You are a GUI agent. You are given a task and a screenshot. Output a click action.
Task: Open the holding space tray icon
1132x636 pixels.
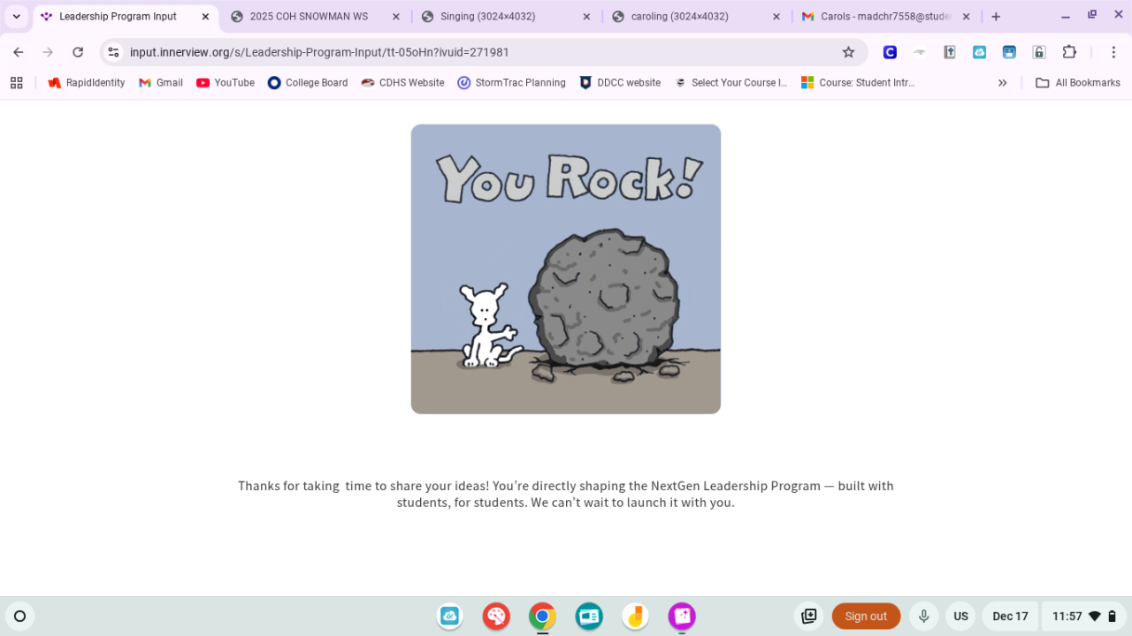[809, 616]
